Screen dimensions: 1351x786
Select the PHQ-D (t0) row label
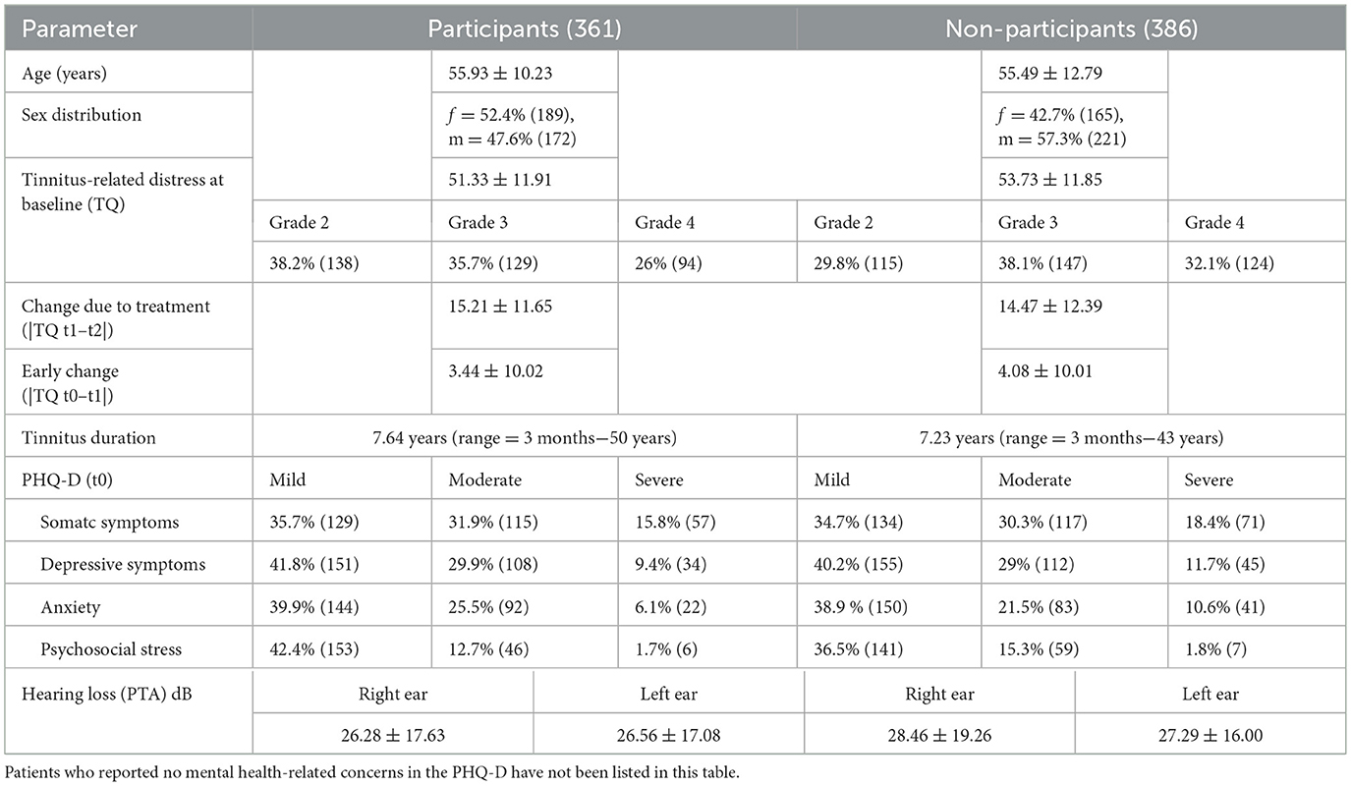pyautogui.click(x=65, y=480)
